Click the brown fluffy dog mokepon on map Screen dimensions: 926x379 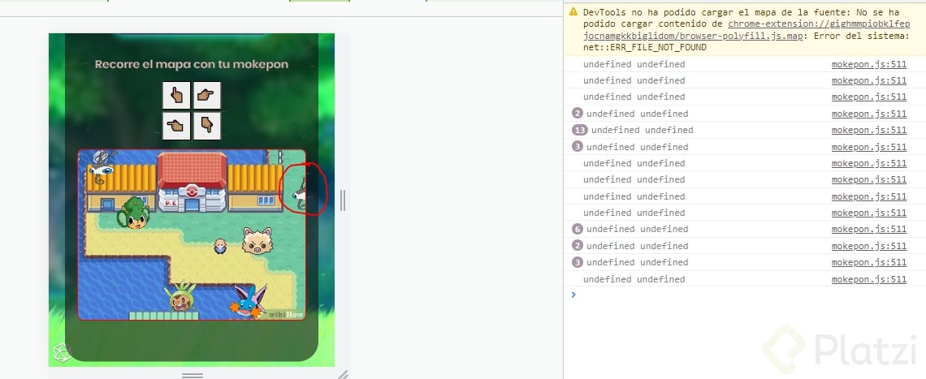tap(257, 241)
